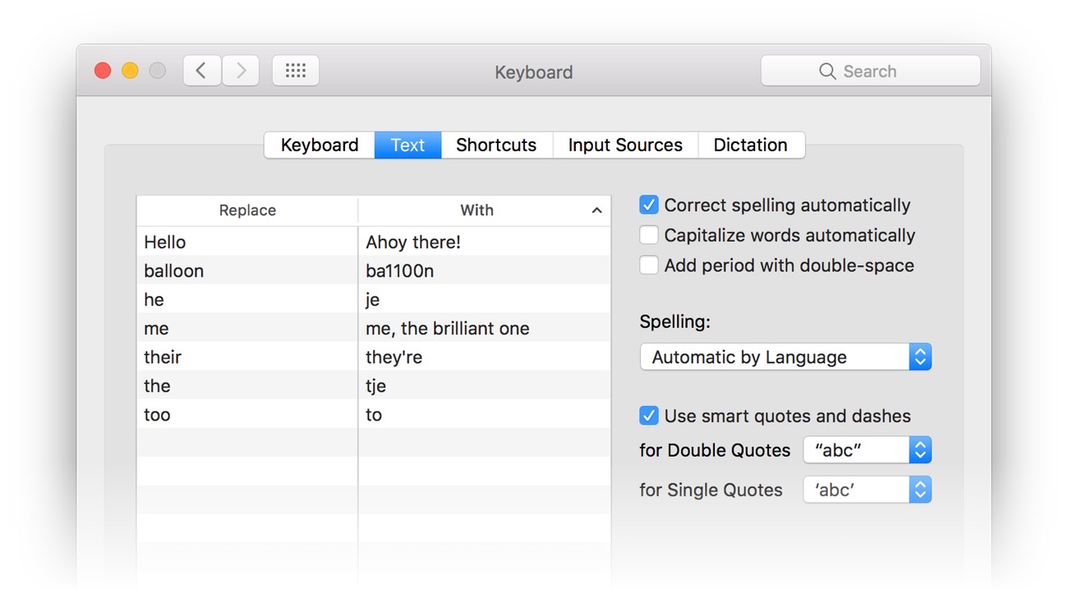The width and height of the screenshot is (1068, 603).
Task: Click the "they're" With cell
Action: 485,357
